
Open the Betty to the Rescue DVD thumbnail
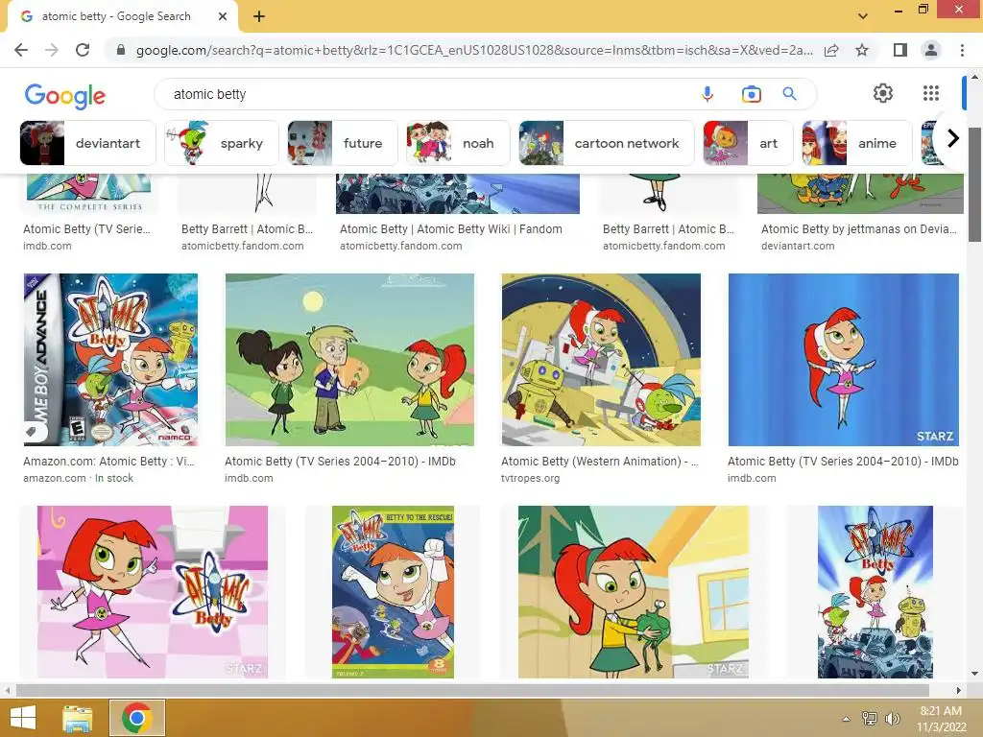coord(393,592)
